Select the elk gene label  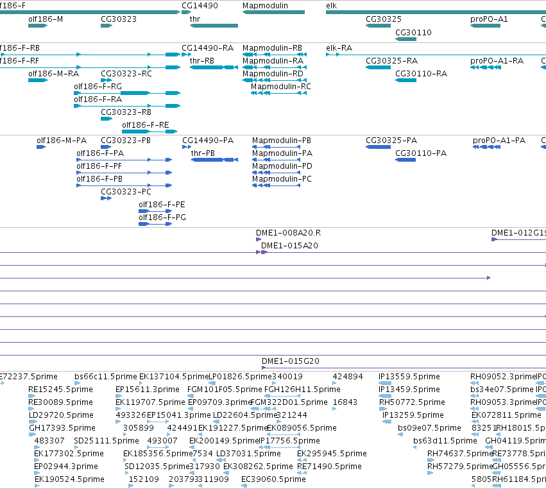332,6
